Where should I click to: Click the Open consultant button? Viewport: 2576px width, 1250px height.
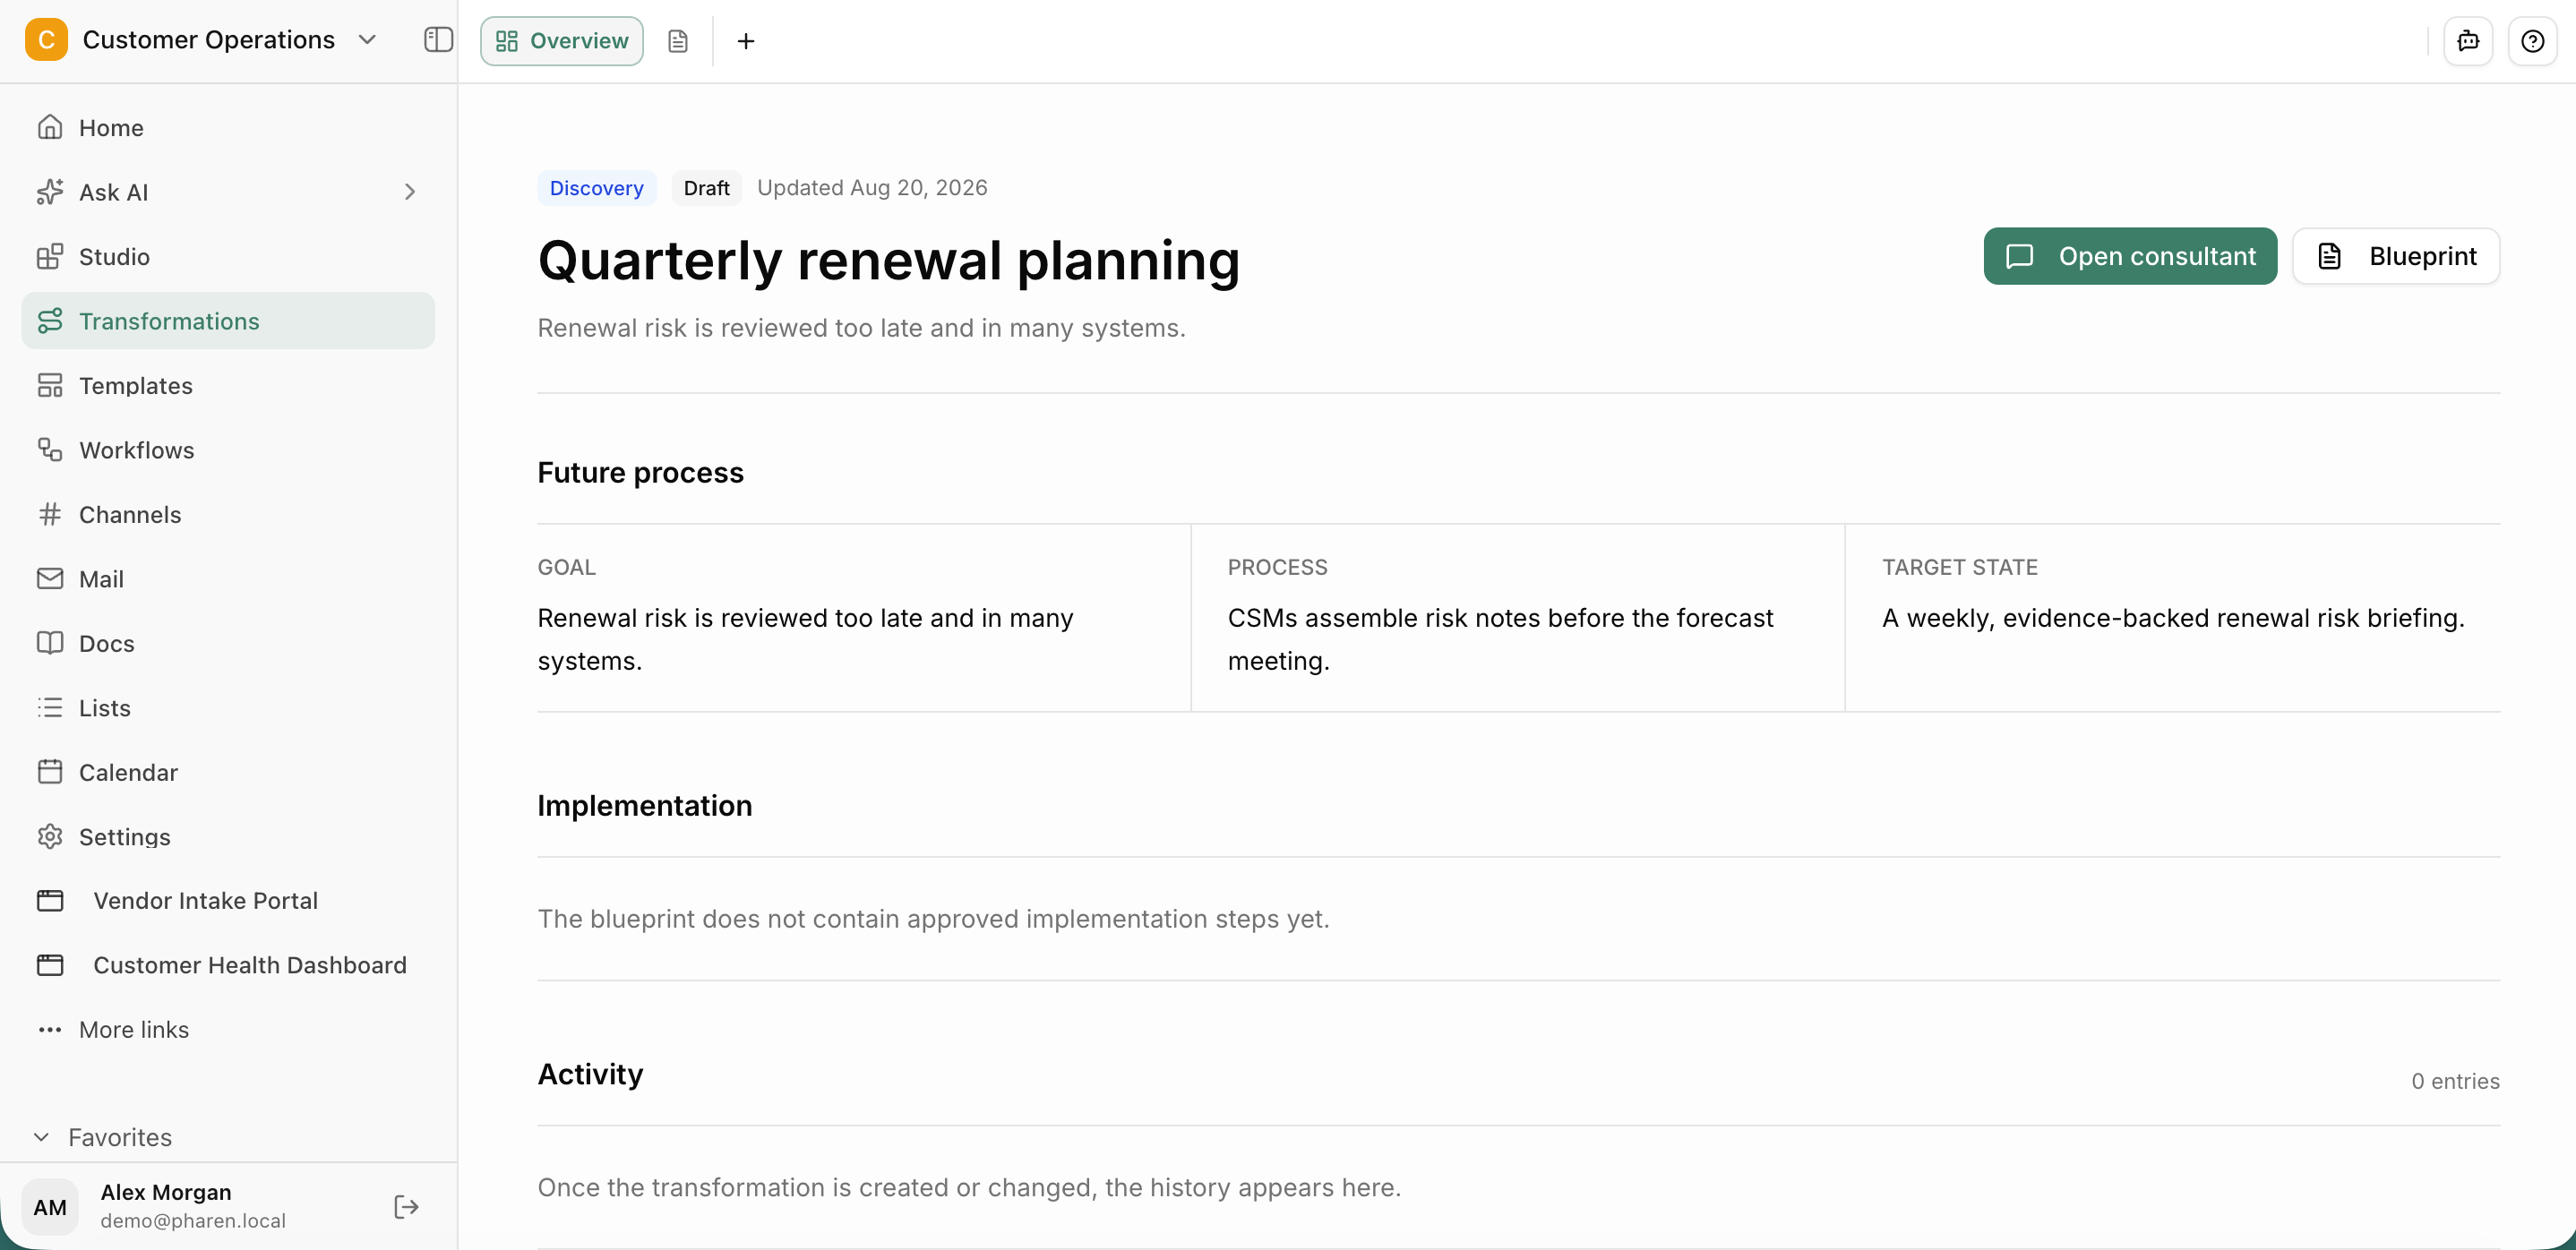2130,256
